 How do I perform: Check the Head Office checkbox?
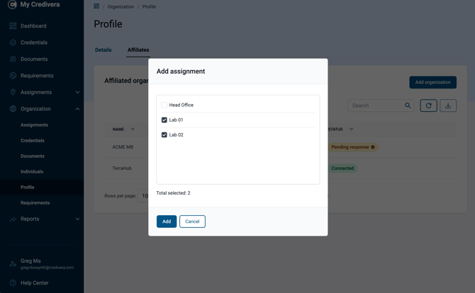(x=164, y=105)
